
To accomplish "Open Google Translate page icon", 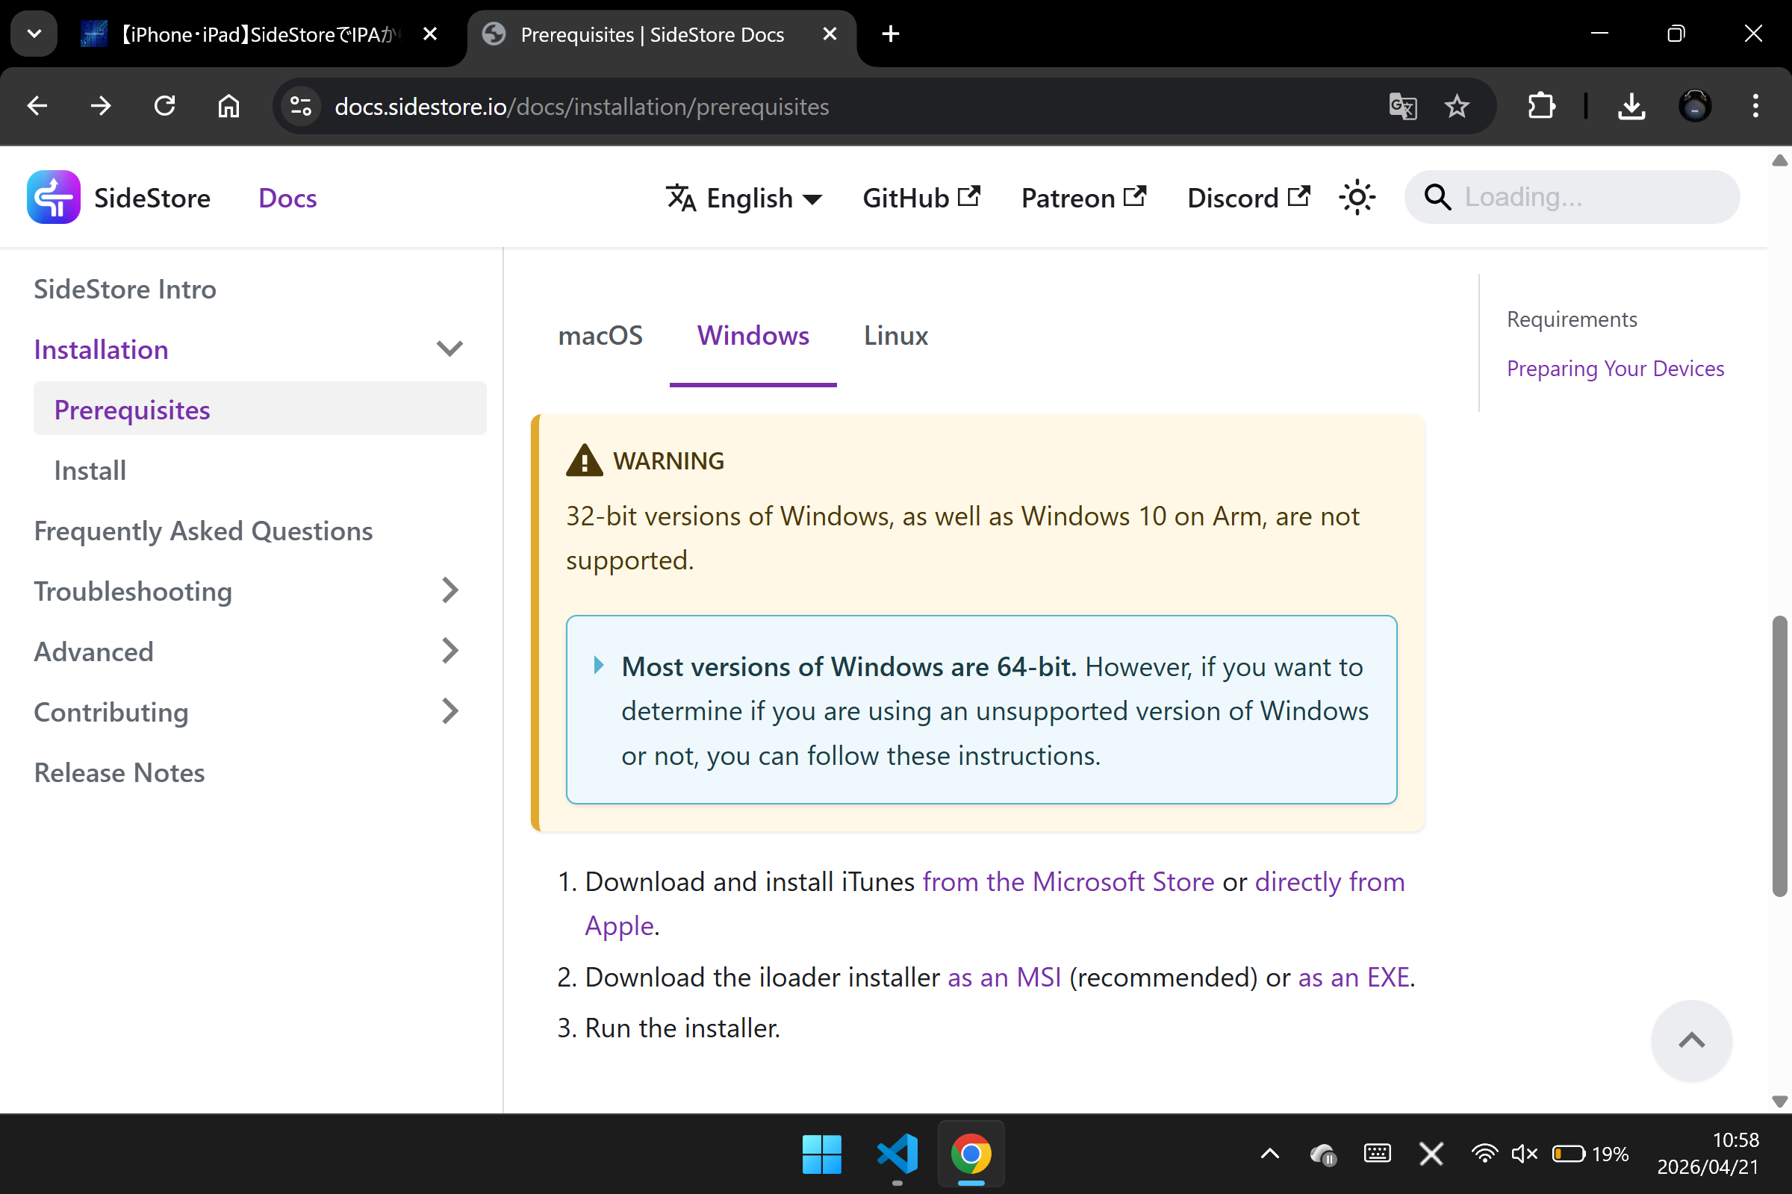I will [x=1403, y=106].
